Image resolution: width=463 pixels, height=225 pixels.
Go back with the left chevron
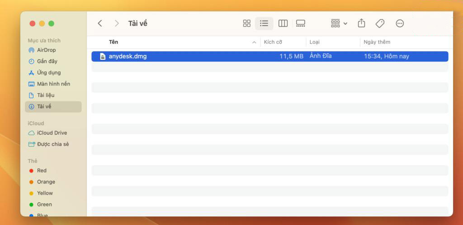100,24
